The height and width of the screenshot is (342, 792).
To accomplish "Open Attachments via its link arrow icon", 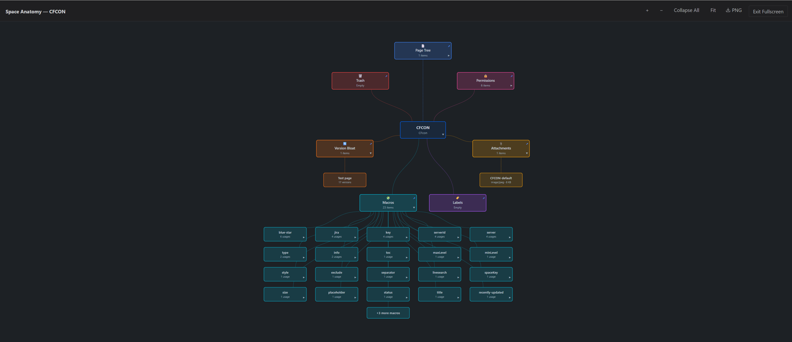I will (527, 144).
